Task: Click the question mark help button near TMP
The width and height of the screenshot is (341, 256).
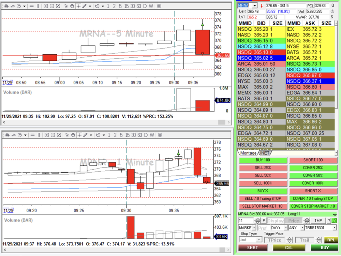Action: coord(329,221)
